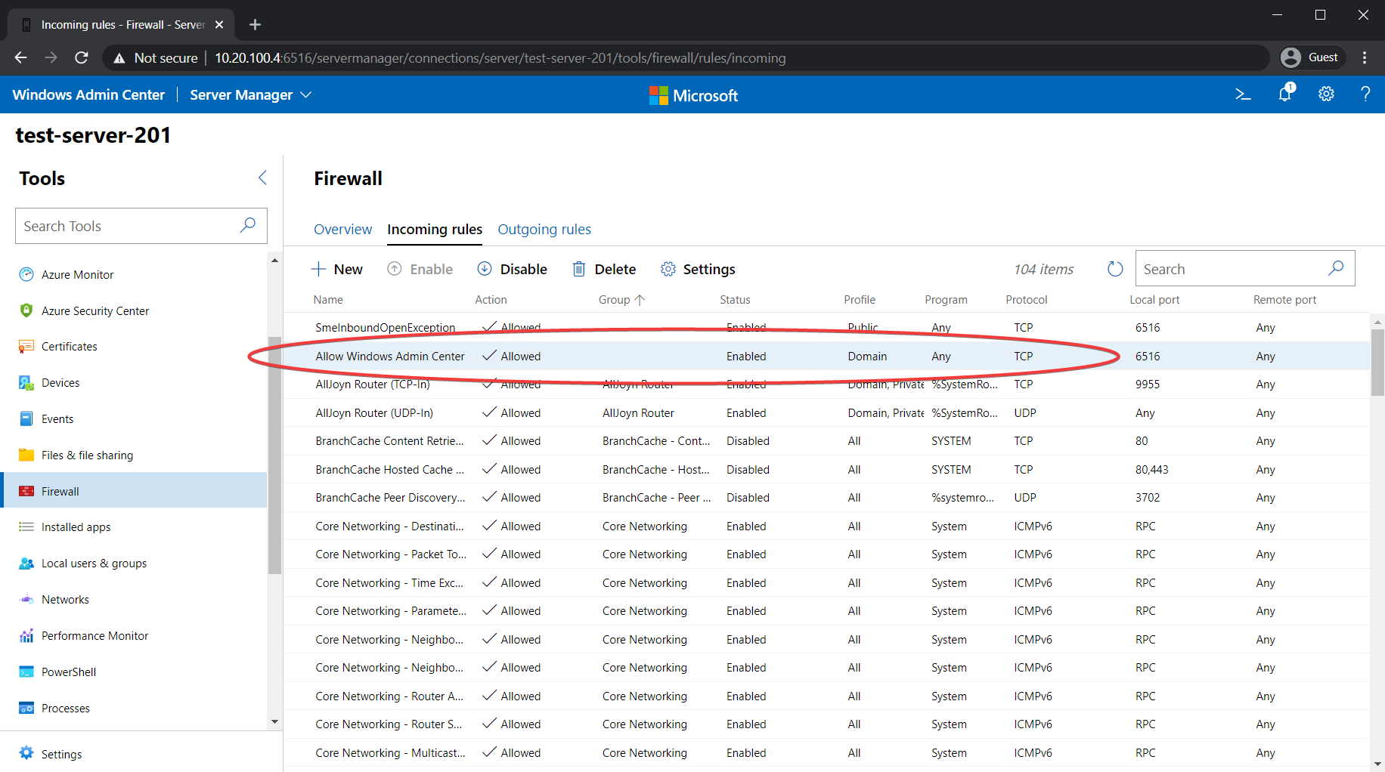Select the BranchCache Content Retrie... rule
This screenshot has width=1385, height=772.
[827, 441]
